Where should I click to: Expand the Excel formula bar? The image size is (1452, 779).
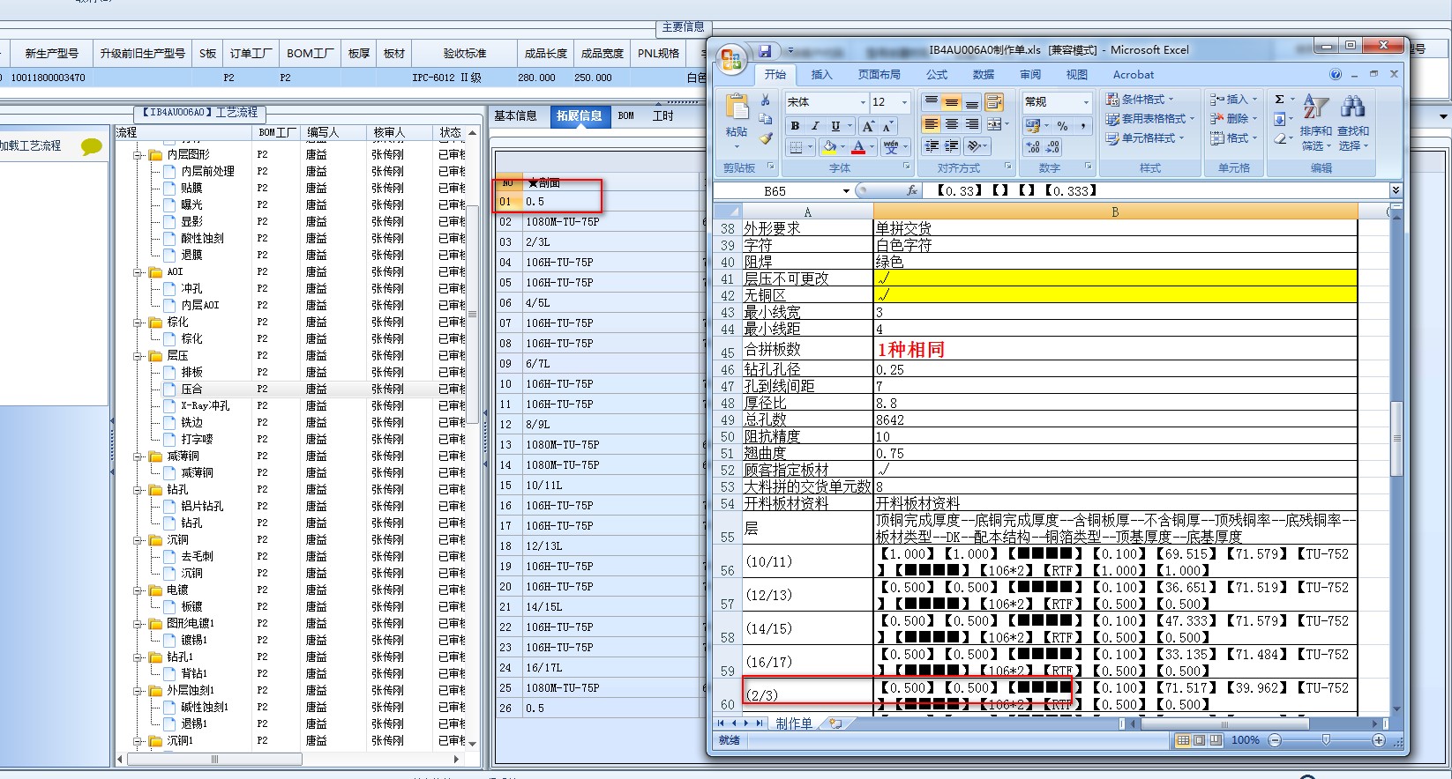tap(1395, 190)
